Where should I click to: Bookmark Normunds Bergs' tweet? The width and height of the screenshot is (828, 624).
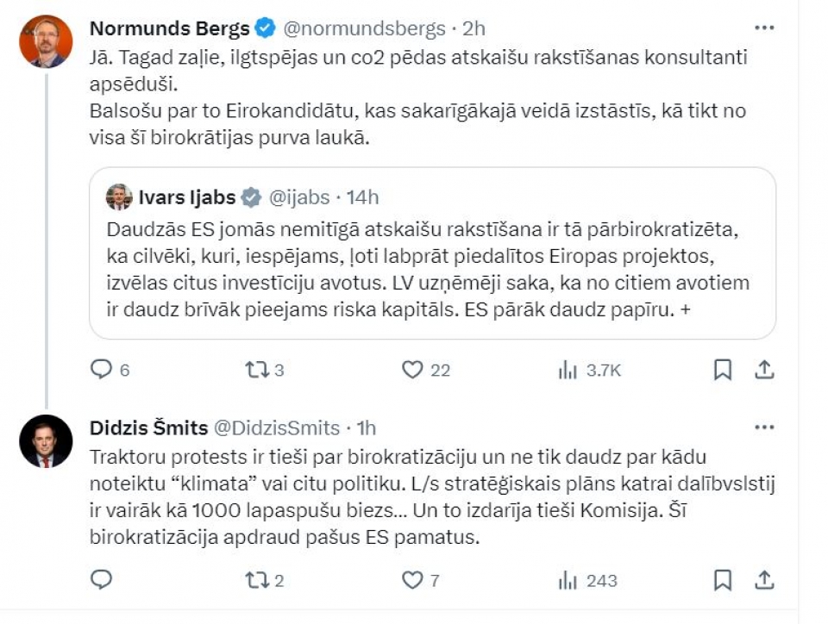(x=723, y=370)
